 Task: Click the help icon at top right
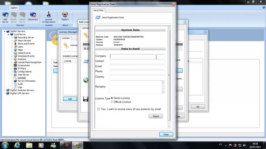264,7
